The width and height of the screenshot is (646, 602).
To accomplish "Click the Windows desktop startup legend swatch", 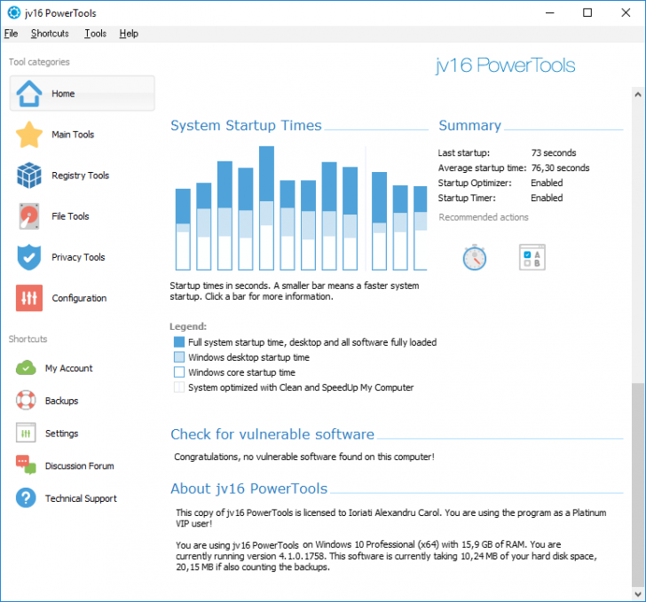I will click(x=179, y=357).
